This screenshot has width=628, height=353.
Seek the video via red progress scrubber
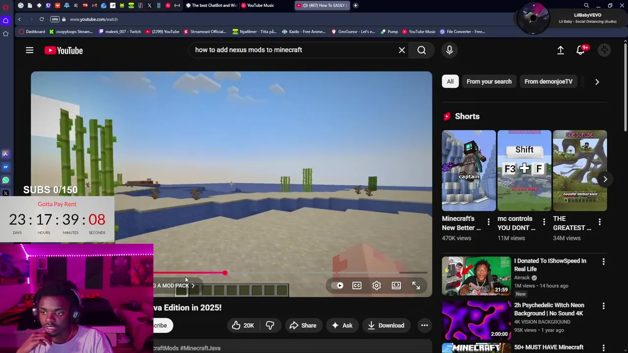click(225, 273)
